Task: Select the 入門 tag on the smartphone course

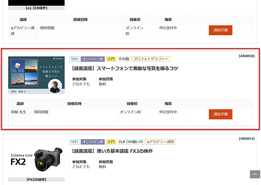Action: point(111,59)
